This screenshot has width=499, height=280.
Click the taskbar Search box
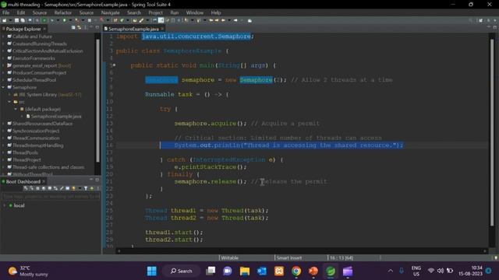click(x=181, y=271)
